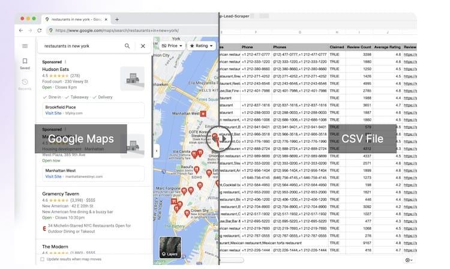Click the search magnifier icon in Maps

tap(127, 46)
